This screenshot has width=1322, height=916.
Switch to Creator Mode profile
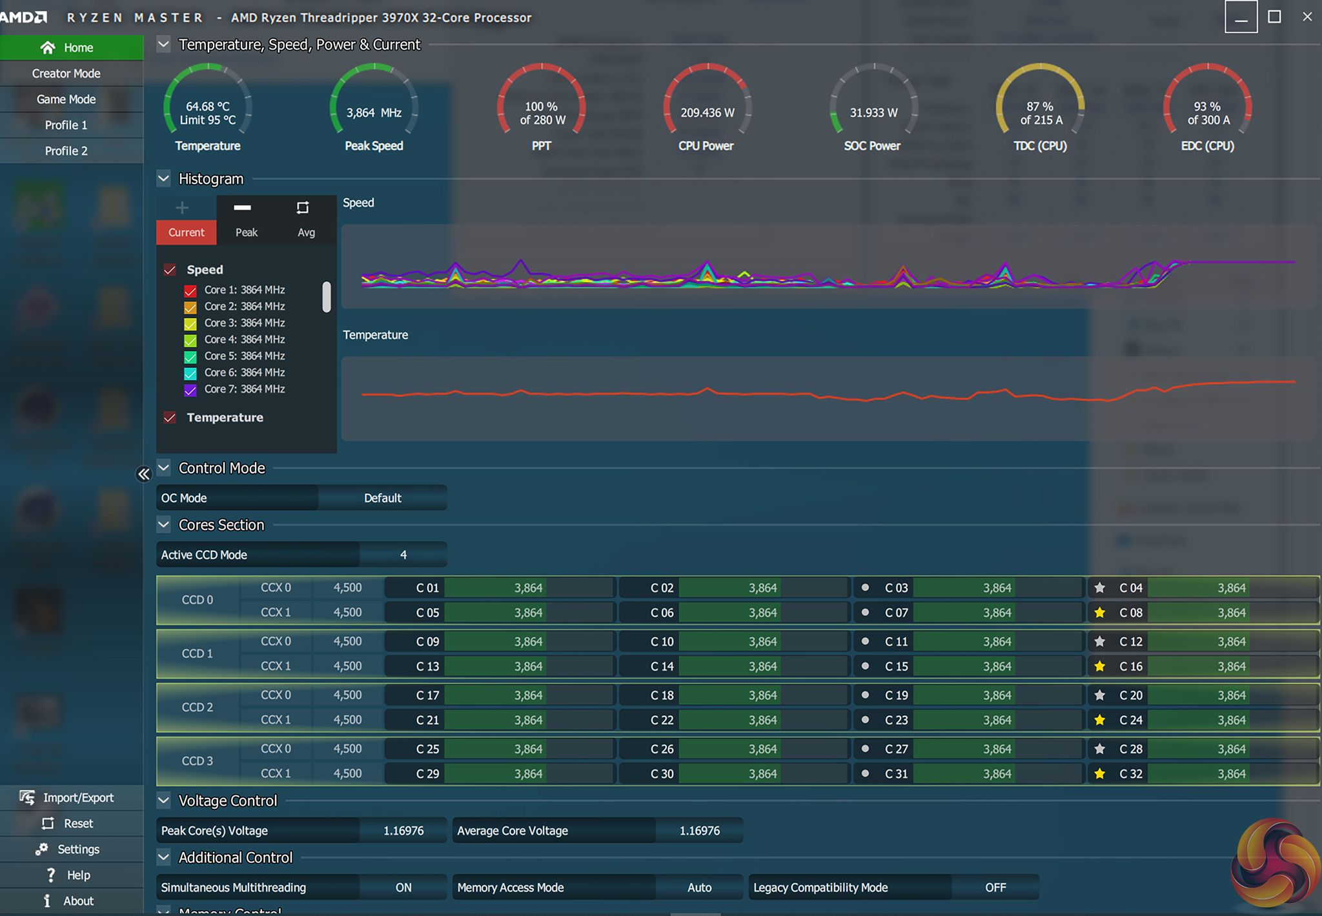click(x=66, y=74)
